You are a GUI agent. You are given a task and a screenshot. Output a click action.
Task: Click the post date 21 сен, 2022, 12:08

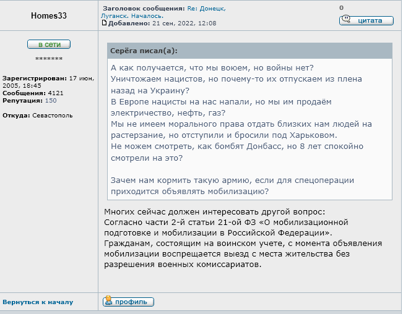click(x=184, y=23)
